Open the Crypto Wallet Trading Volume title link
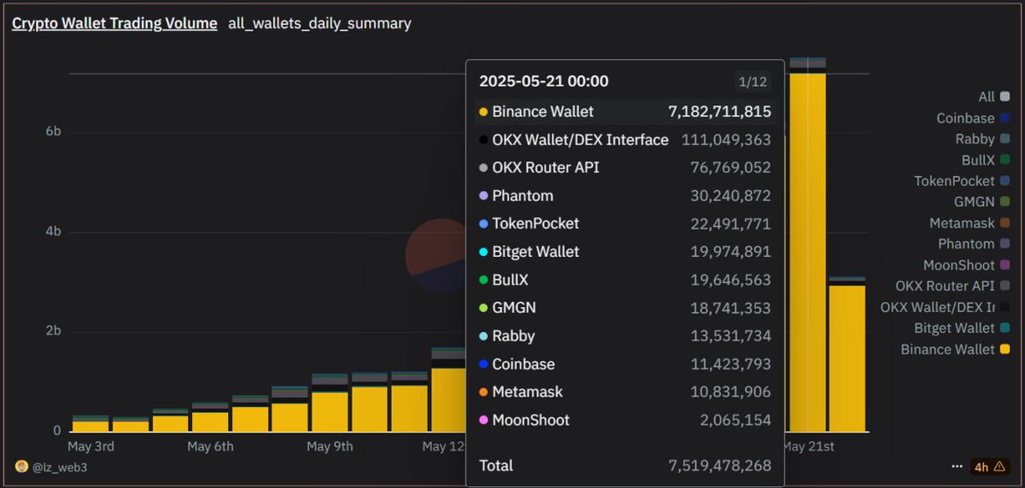Image resolution: width=1025 pixels, height=488 pixels. (114, 23)
